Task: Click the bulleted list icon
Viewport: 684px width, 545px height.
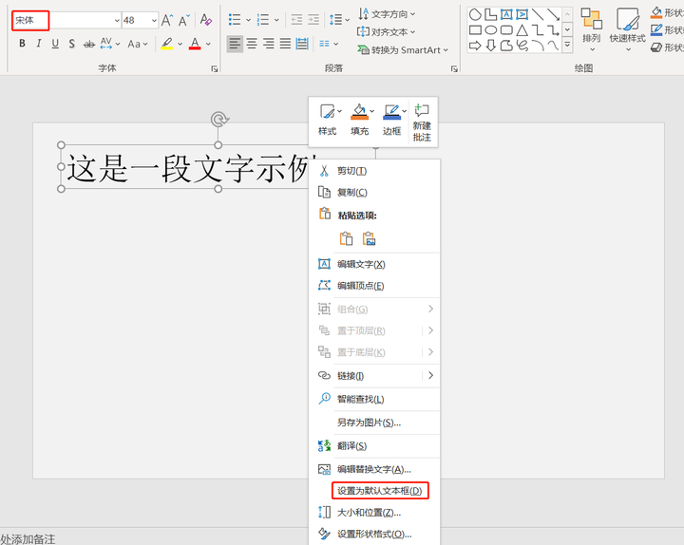Action: (x=235, y=20)
